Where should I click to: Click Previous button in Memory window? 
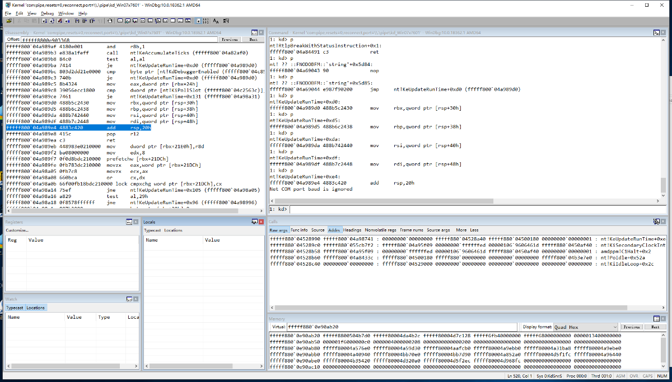(x=631, y=327)
